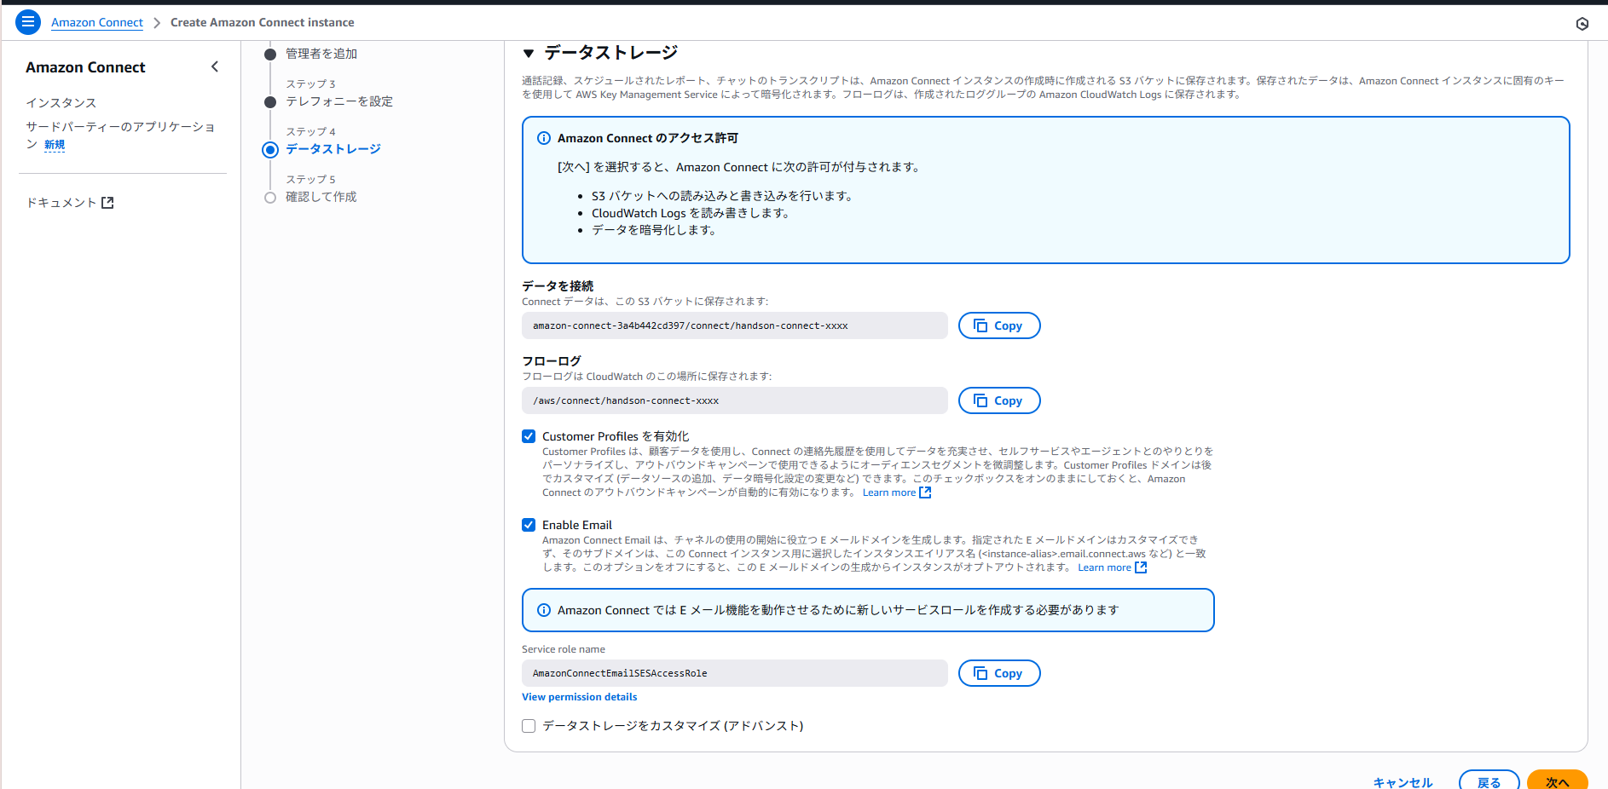1608x789 pixels.
Task: Collapse the Amazon Connect sidebar panel
Action: 215,66
